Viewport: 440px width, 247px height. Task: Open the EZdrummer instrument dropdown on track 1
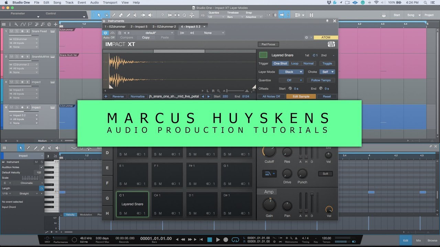coord(24,39)
